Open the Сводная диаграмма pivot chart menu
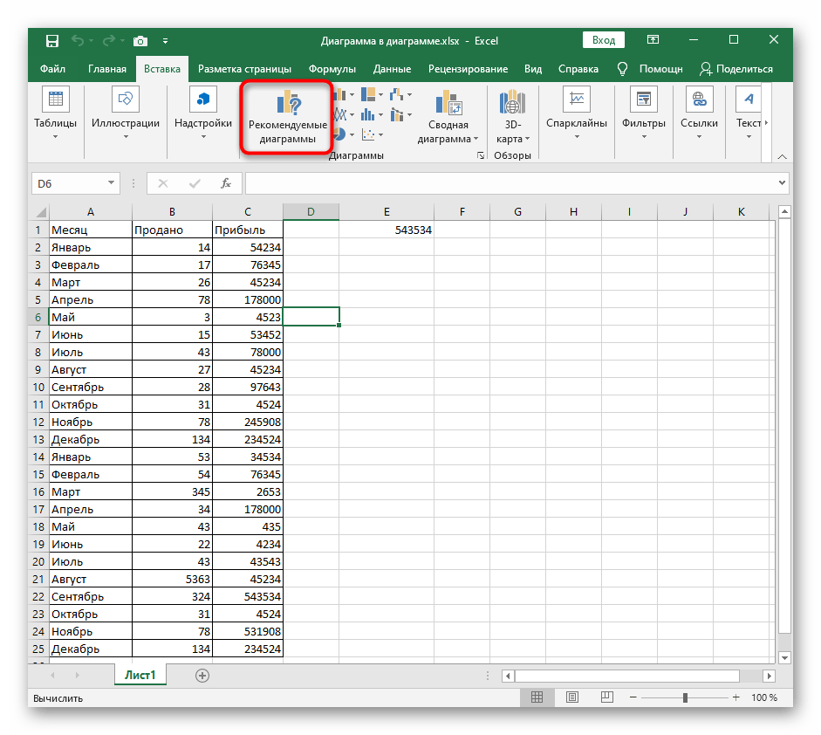 [x=448, y=116]
